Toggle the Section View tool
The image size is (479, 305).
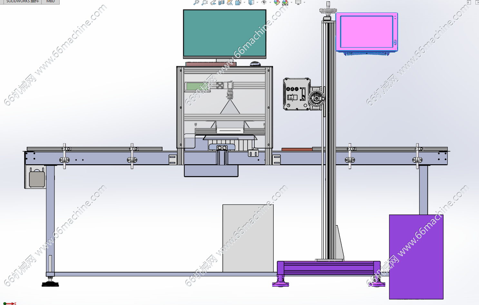pyautogui.click(x=221, y=2)
